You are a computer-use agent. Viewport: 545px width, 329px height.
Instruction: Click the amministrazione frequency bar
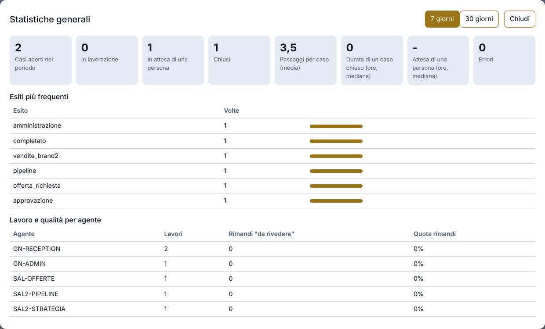click(x=336, y=126)
